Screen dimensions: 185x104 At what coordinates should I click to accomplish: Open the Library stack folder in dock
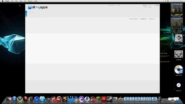tap(126, 99)
